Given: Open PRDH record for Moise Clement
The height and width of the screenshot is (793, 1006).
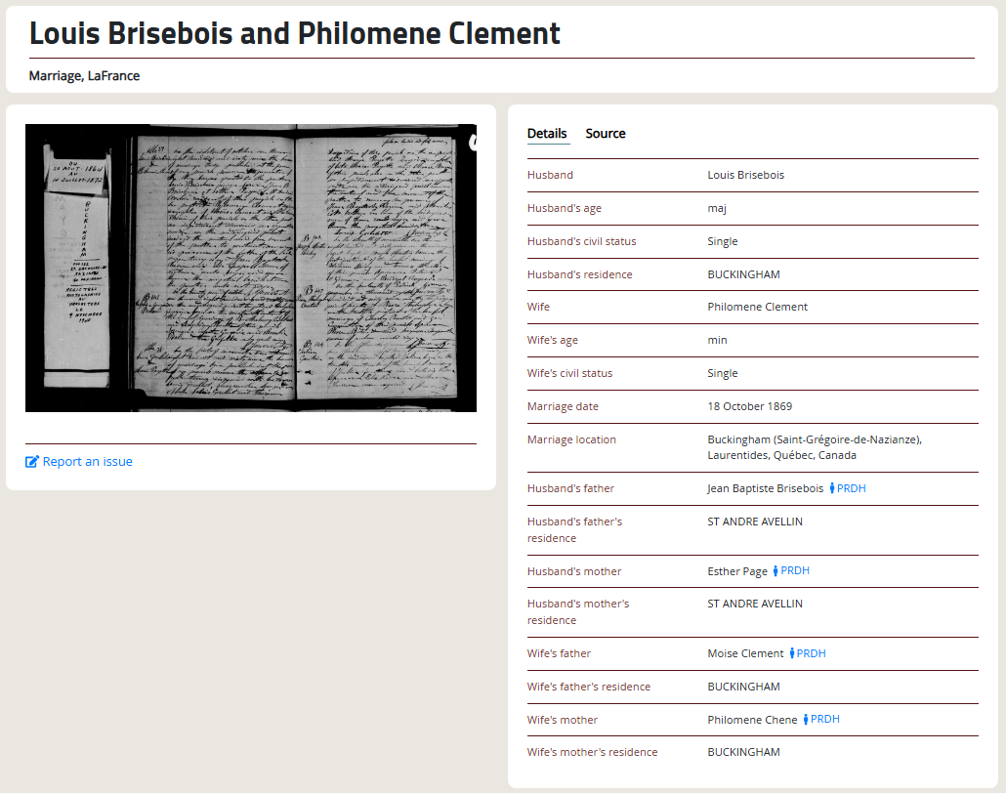Looking at the screenshot, I should click(x=812, y=653).
